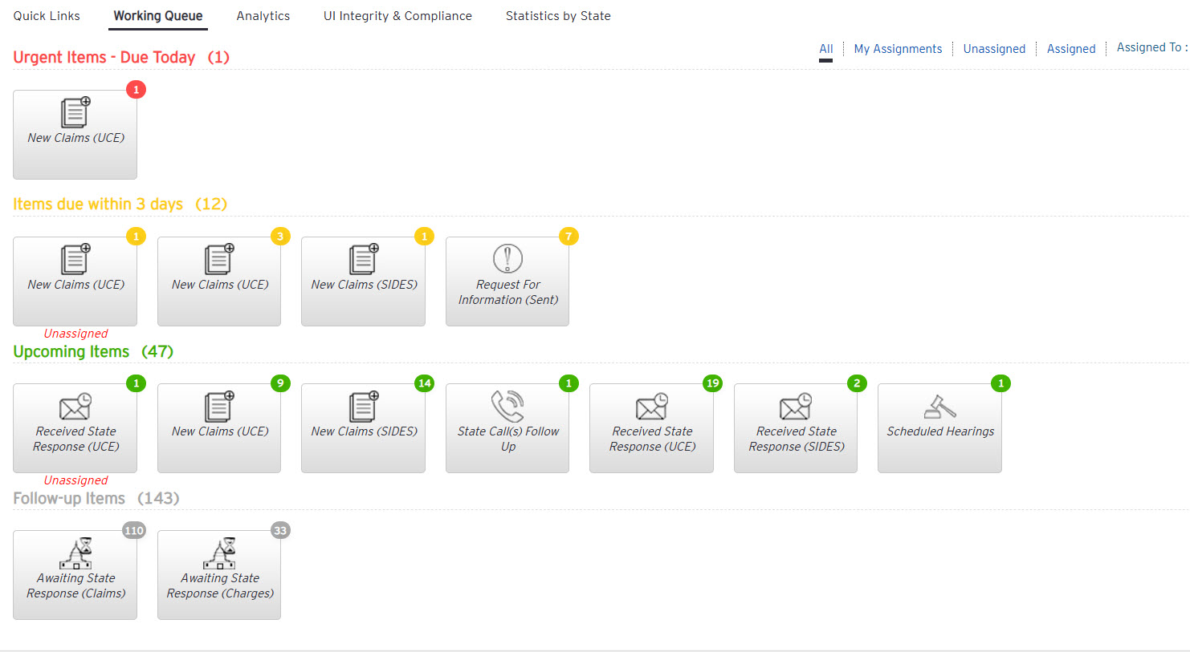Viewport: 1190px width, 652px height.
Task: Click the Follow-up Items (143) heading
Action: 96,498
